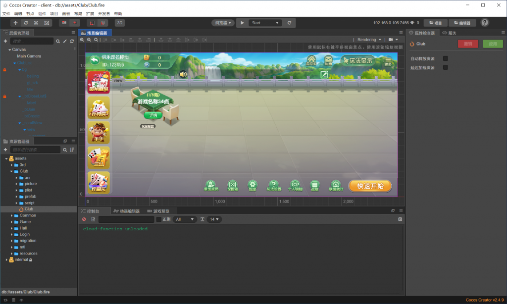The image size is (507, 304).
Task: Click the green apply button (应用)
Action: point(493,44)
